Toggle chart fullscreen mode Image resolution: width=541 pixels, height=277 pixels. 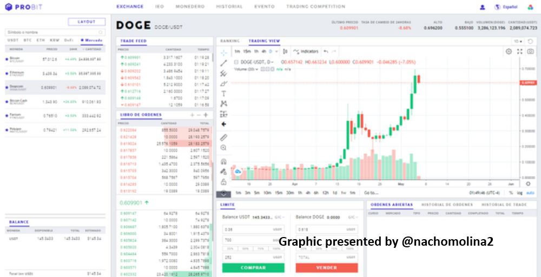pos(519,51)
